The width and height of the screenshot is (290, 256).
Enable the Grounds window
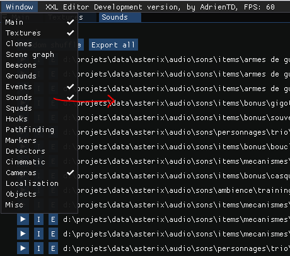tap(40, 76)
